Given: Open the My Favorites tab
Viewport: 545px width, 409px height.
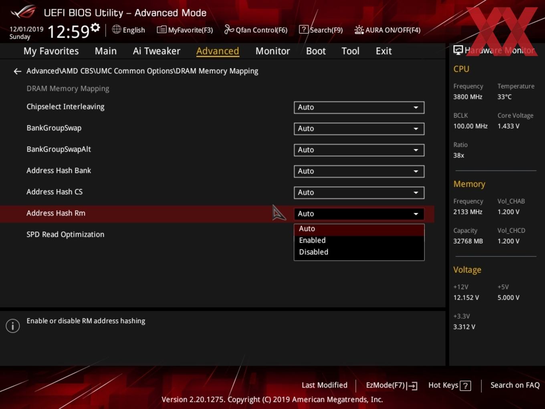Looking at the screenshot, I should [x=51, y=51].
